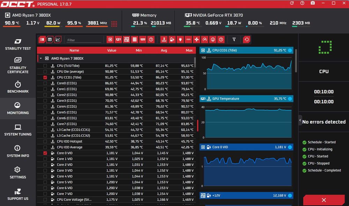The image size is (349, 206).
Task: Collapse the AMD Ryzen 7 3800X group
Action: coord(41,58)
